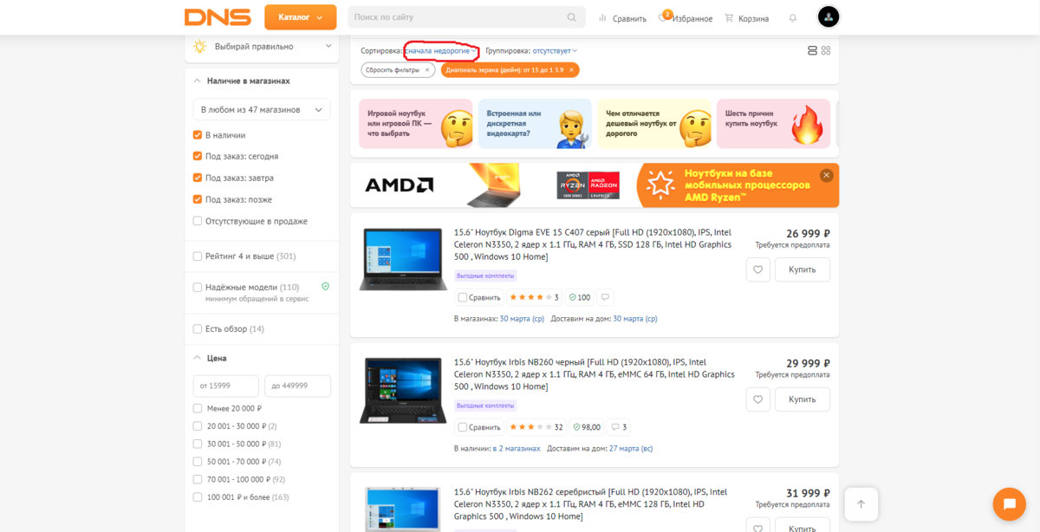This screenshot has width=1040, height=532.
Task: Open article Чем отличается дешевый ноутбук
Action: click(x=654, y=124)
